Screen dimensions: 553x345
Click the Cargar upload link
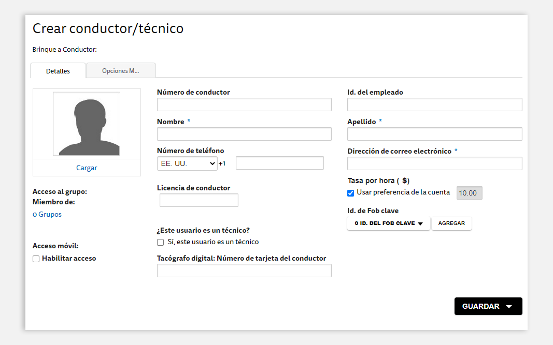(87, 168)
